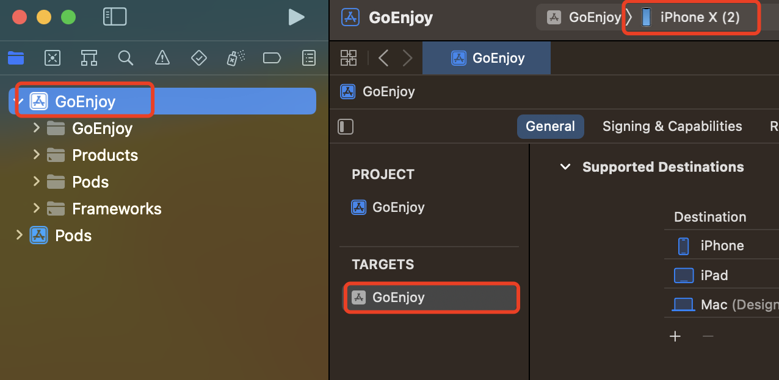The image size is (779, 380).
Task: Expand the Products folder
Action: click(37, 155)
